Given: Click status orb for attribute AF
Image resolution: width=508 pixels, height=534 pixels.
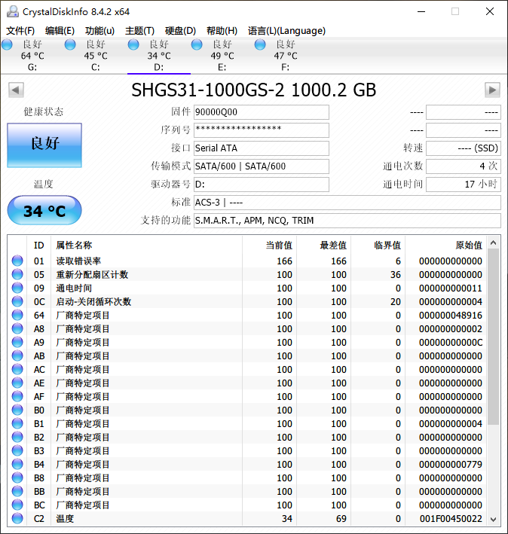Looking at the screenshot, I should click(x=17, y=396).
